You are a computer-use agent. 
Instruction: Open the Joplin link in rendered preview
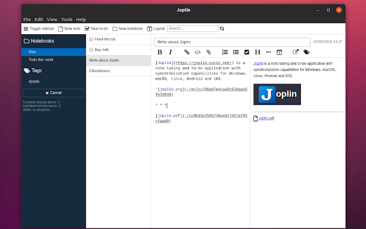point(258,64)
